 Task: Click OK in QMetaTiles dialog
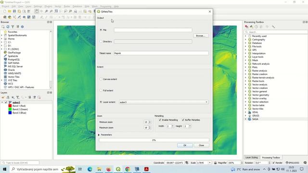tap(185, 145)
